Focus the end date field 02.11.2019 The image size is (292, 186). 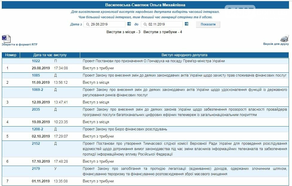point(162,24)
